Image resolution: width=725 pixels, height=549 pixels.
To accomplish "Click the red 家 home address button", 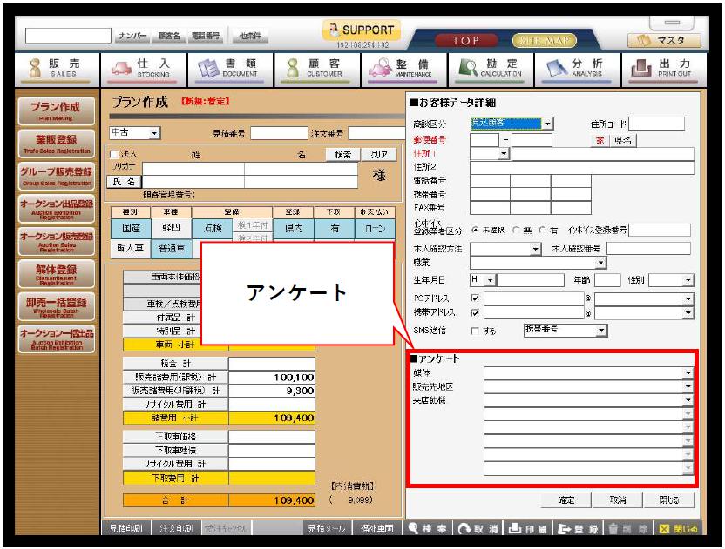I will pos(600,140).
